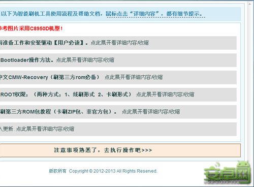Expand the 准备工作和安装驱动【用户必读】section
Viewport: 254px width, 187px height.
point(118,43)
